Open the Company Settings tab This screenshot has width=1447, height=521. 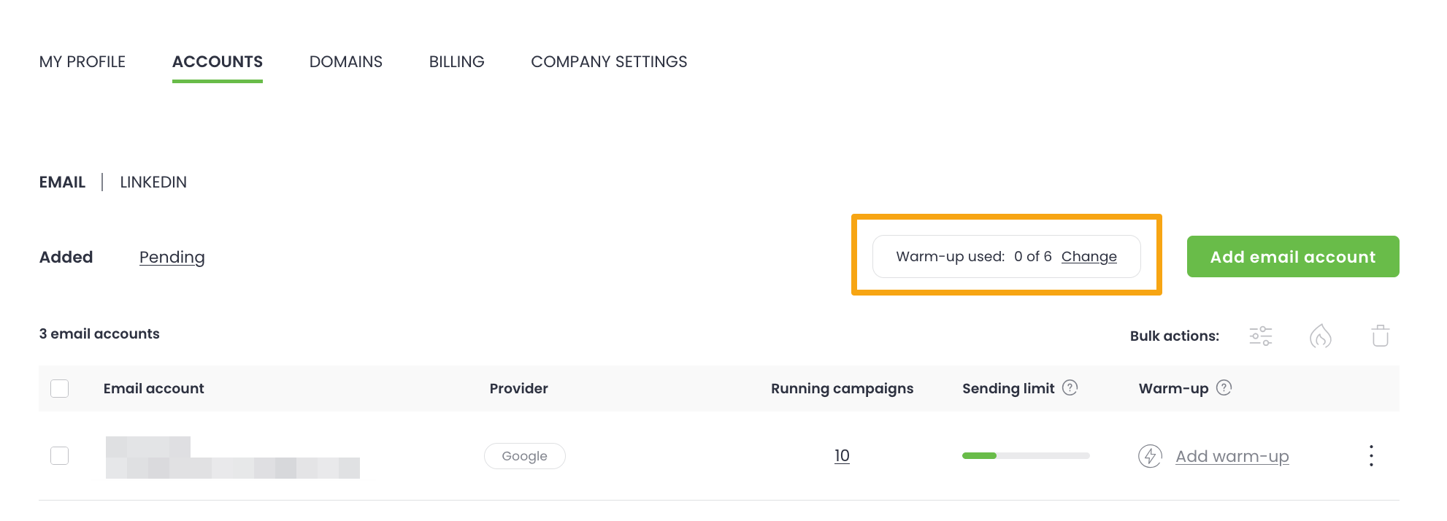point(609,62)
